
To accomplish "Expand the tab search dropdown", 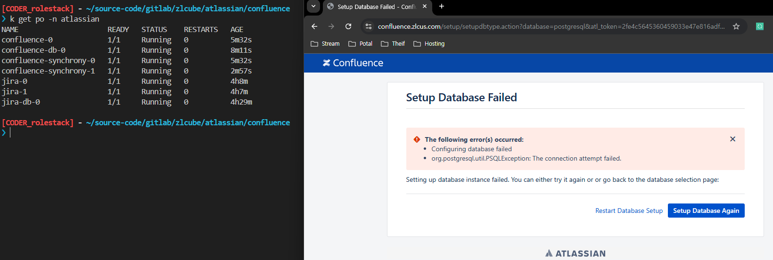I will point(313,7).
